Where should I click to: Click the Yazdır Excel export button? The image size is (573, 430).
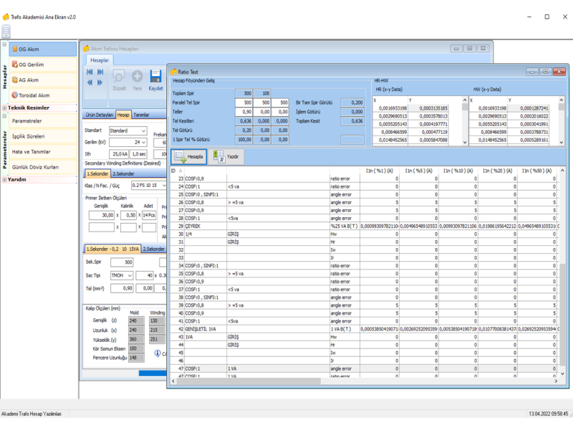pyautogui.click(x=227, y=156)
